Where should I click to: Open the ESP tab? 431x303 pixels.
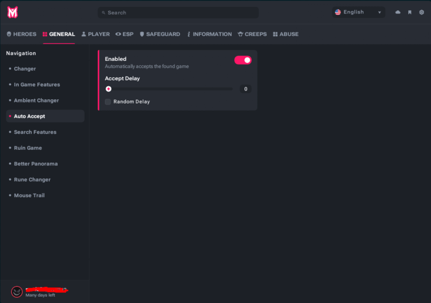click(124, 34)
